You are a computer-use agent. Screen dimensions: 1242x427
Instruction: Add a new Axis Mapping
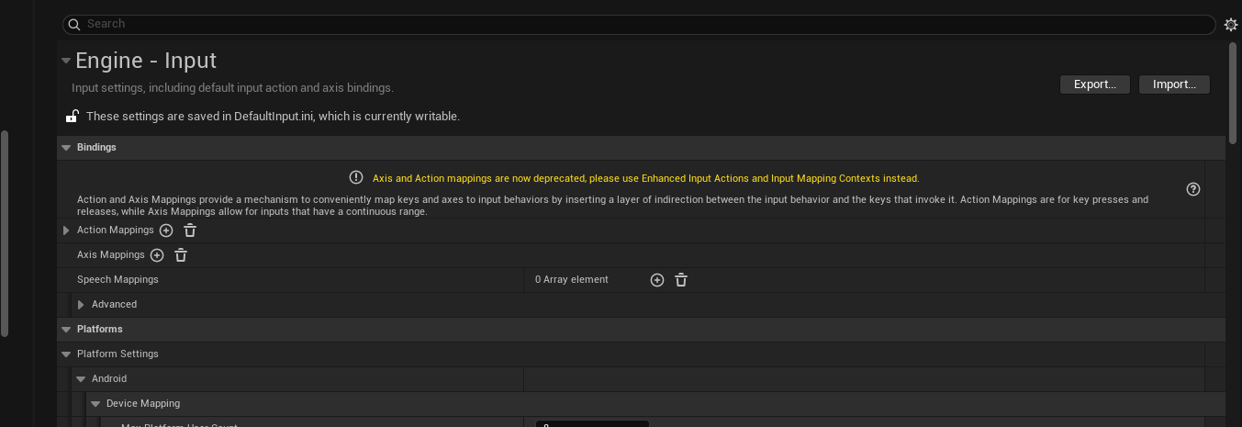[x=157, y=255]
